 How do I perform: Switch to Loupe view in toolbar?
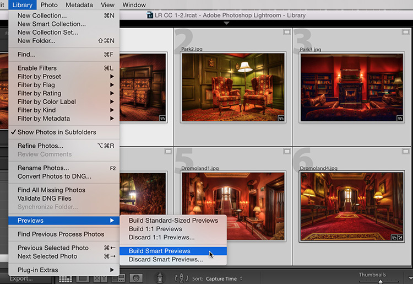coord(83,278)
